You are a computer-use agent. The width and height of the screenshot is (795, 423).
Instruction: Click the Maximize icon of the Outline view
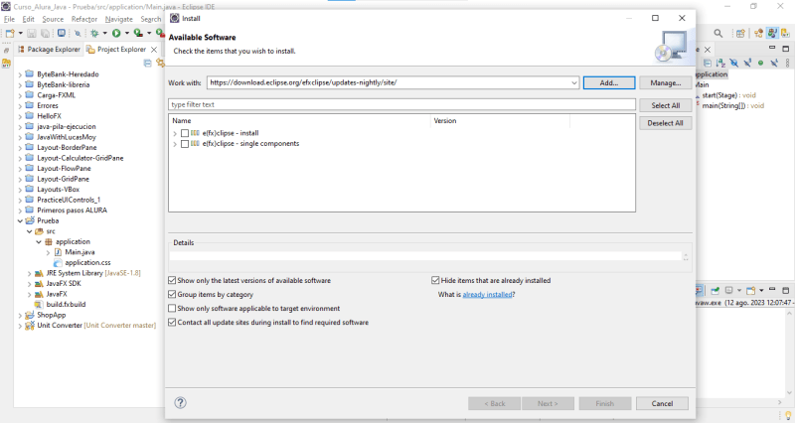[x=786, y=49]
